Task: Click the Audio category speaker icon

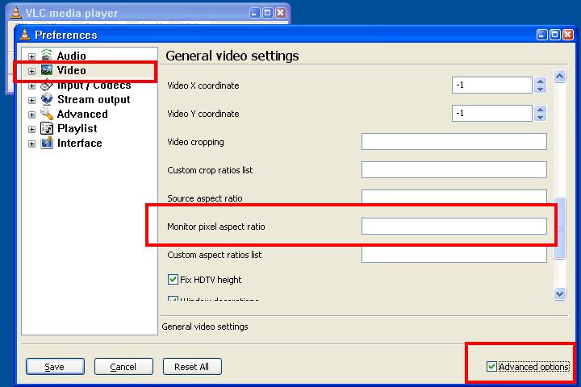Action: [x=47, y=55]
